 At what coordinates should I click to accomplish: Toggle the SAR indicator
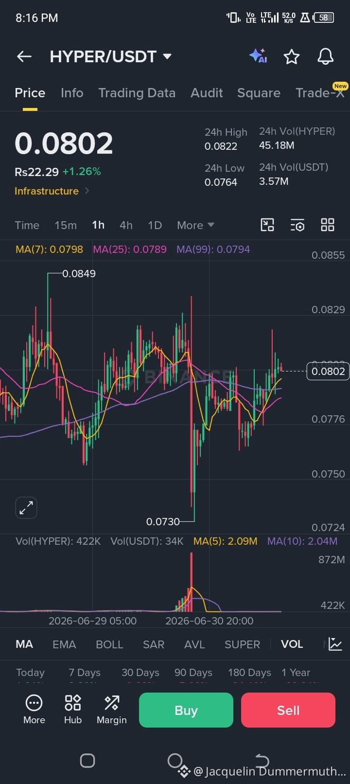point(153,644)
